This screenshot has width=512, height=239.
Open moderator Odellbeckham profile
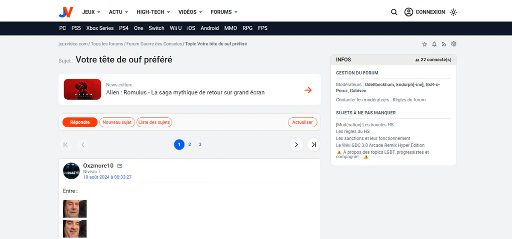tap(379, 84)
